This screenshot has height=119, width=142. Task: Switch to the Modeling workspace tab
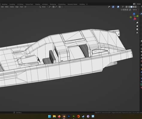4,4
